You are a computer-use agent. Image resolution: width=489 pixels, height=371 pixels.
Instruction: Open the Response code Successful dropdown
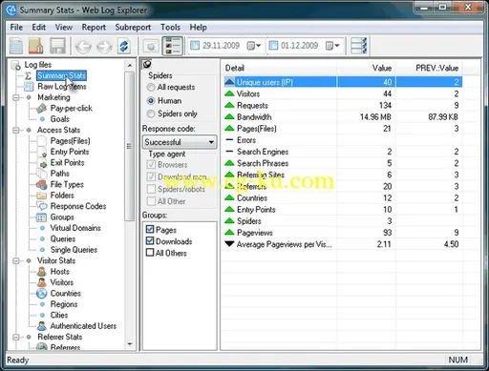click(x=180, y=142)
